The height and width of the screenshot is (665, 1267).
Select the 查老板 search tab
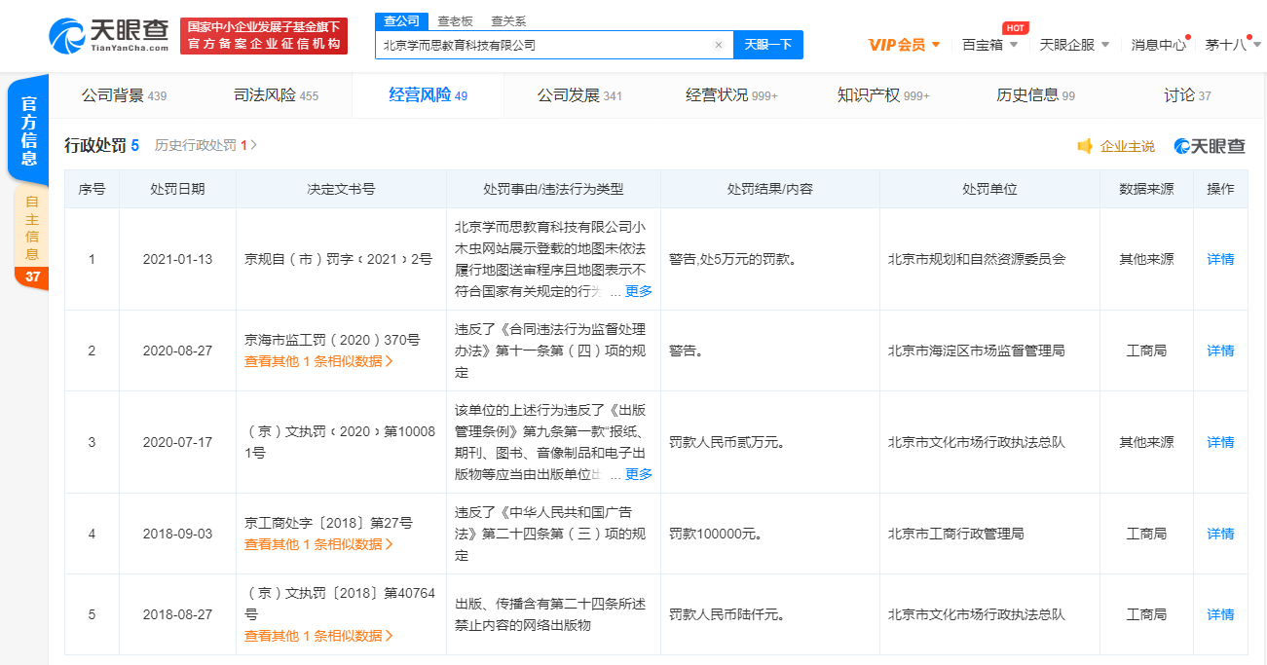455,20
